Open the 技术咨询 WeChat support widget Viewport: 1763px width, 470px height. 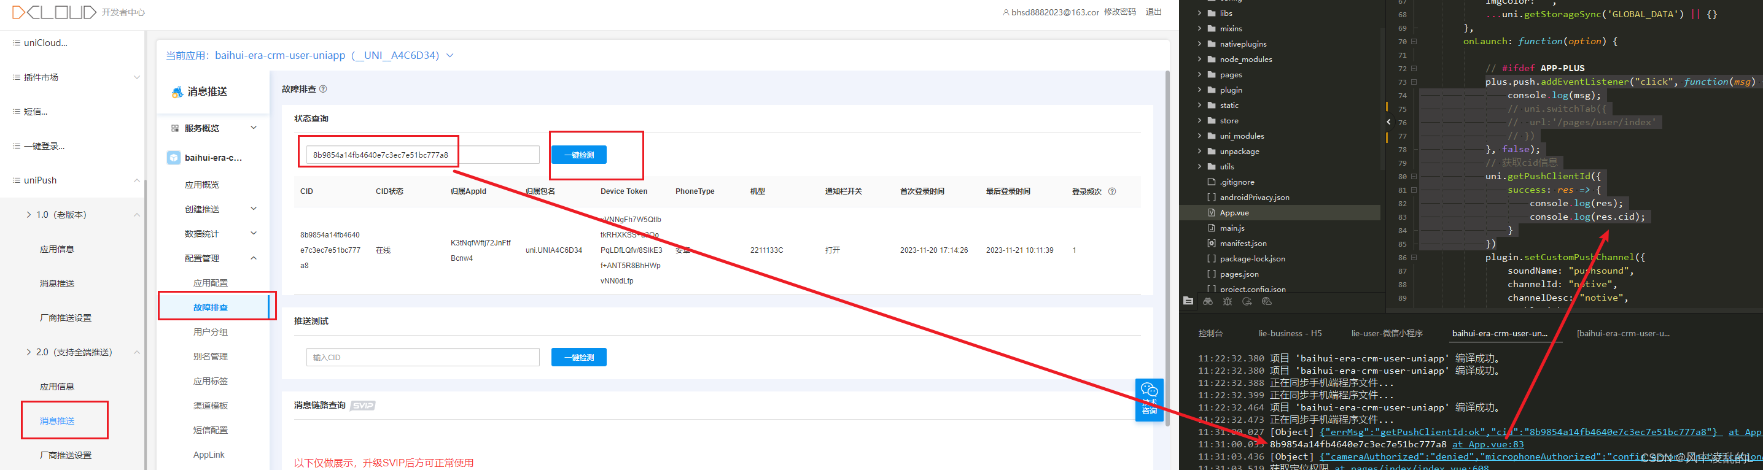(1149, 399)
